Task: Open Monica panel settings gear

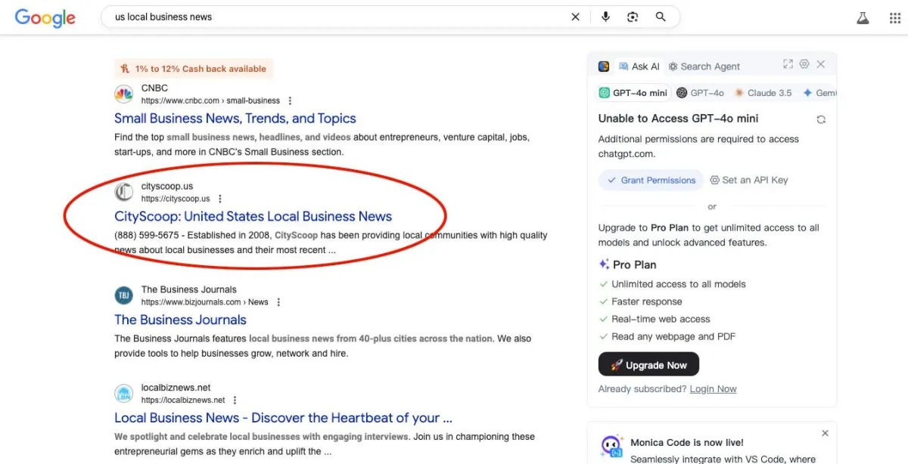Action: 804,65
